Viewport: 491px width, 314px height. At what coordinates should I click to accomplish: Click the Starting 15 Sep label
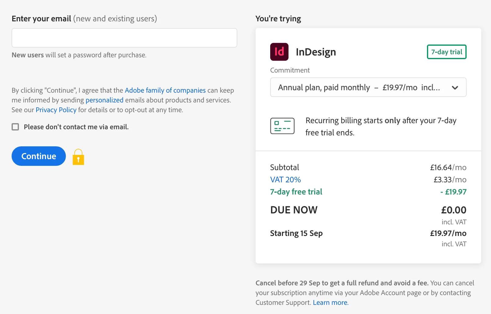pos(296,233)
